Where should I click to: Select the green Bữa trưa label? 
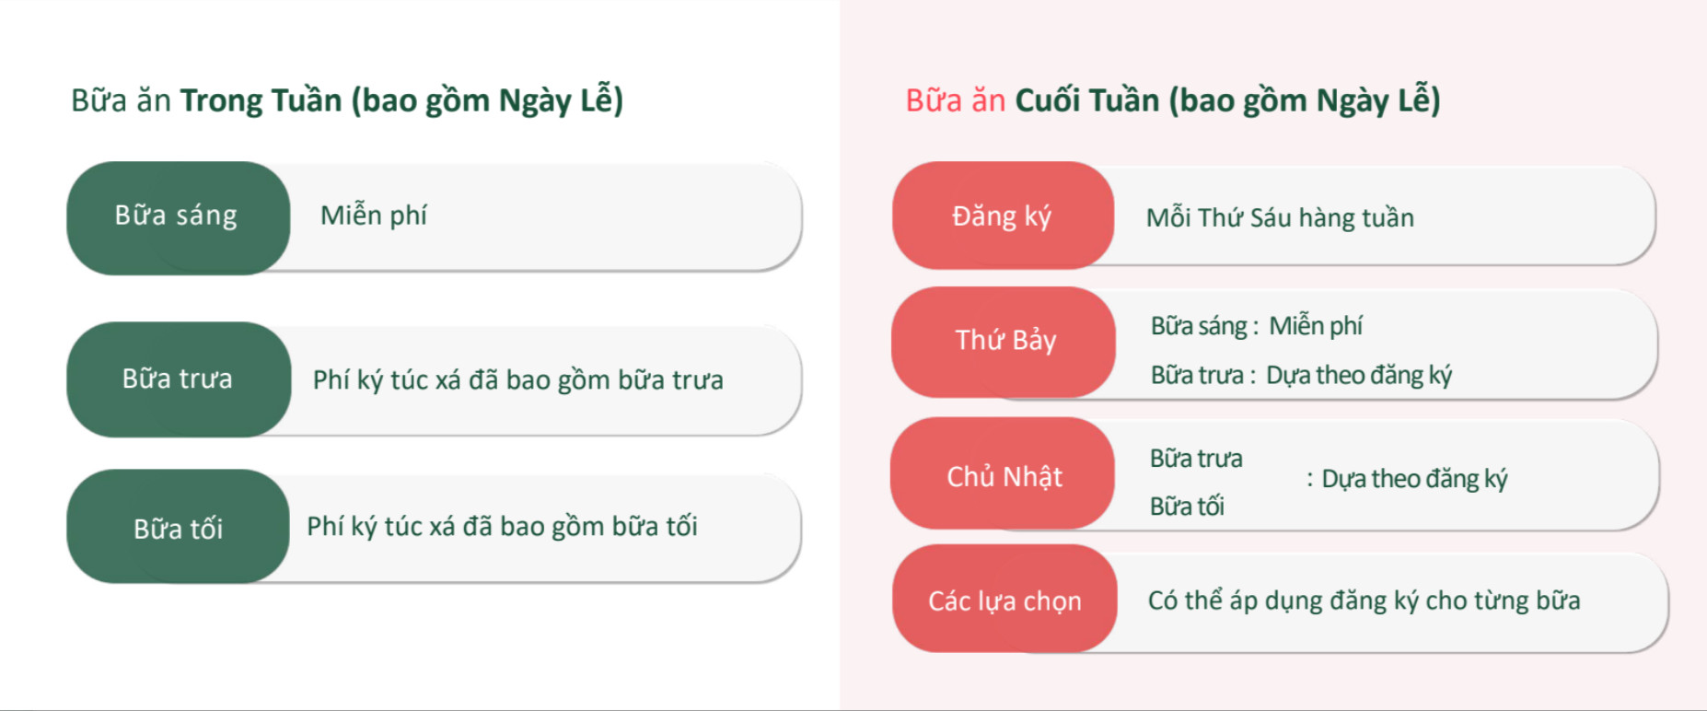click(x=178, y=379)
